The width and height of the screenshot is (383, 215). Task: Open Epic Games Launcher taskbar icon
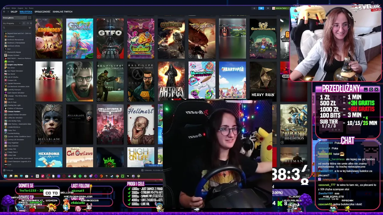[x=107, y=176]
